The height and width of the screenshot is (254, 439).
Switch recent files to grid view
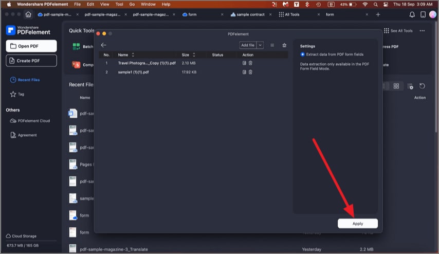[396, 86]
